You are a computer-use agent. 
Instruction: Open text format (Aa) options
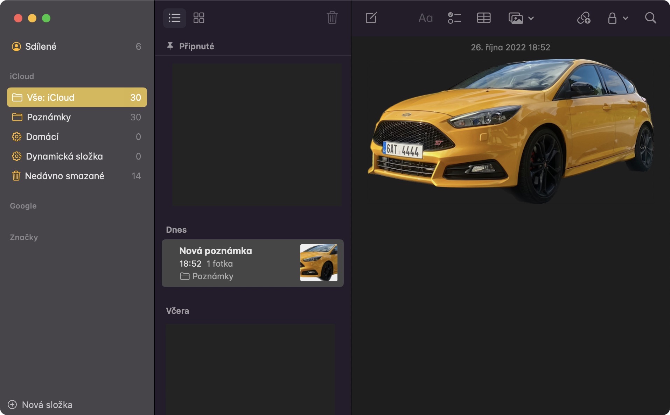pos(425,18)
